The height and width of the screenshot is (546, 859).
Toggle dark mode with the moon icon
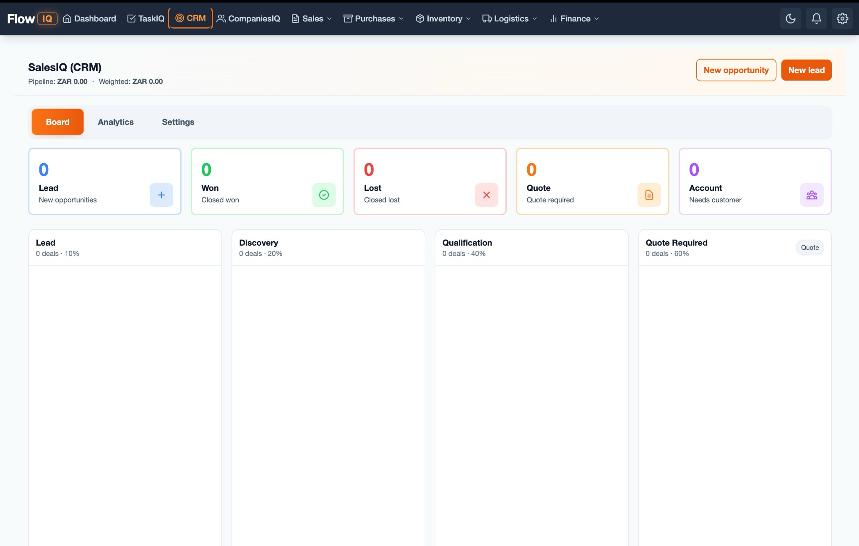[791, 18]
